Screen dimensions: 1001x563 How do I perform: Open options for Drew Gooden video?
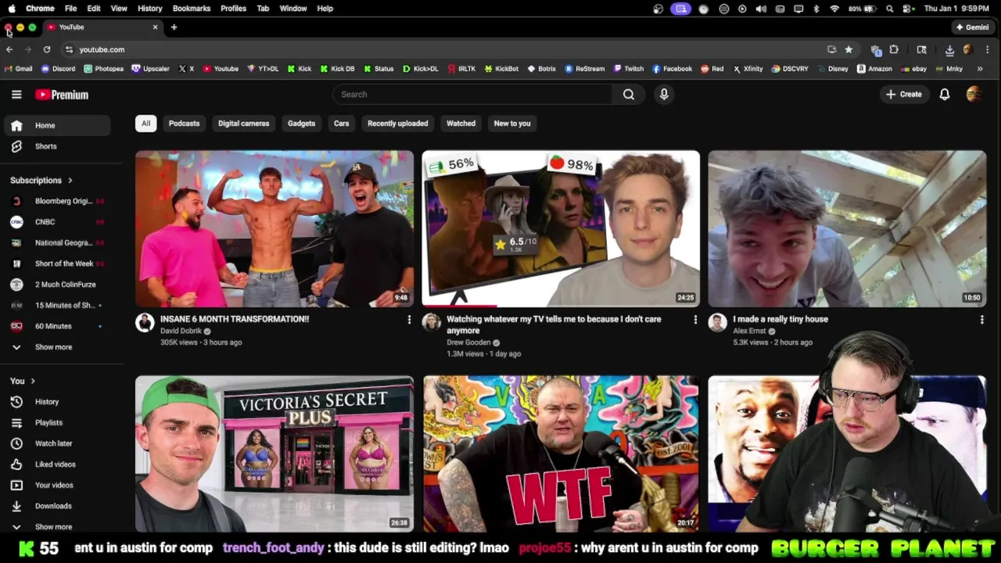[x=695, y=320]
